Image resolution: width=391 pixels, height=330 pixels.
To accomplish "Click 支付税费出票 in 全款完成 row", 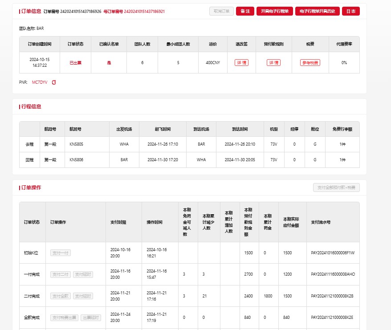I will coord(65,318).
